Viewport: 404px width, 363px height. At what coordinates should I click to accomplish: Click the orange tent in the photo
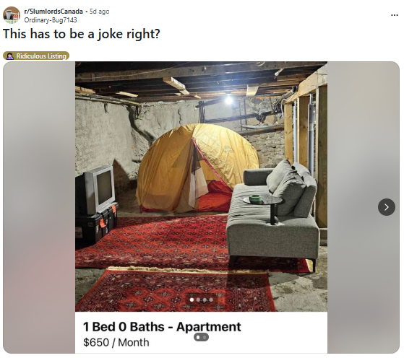point(196,168)
